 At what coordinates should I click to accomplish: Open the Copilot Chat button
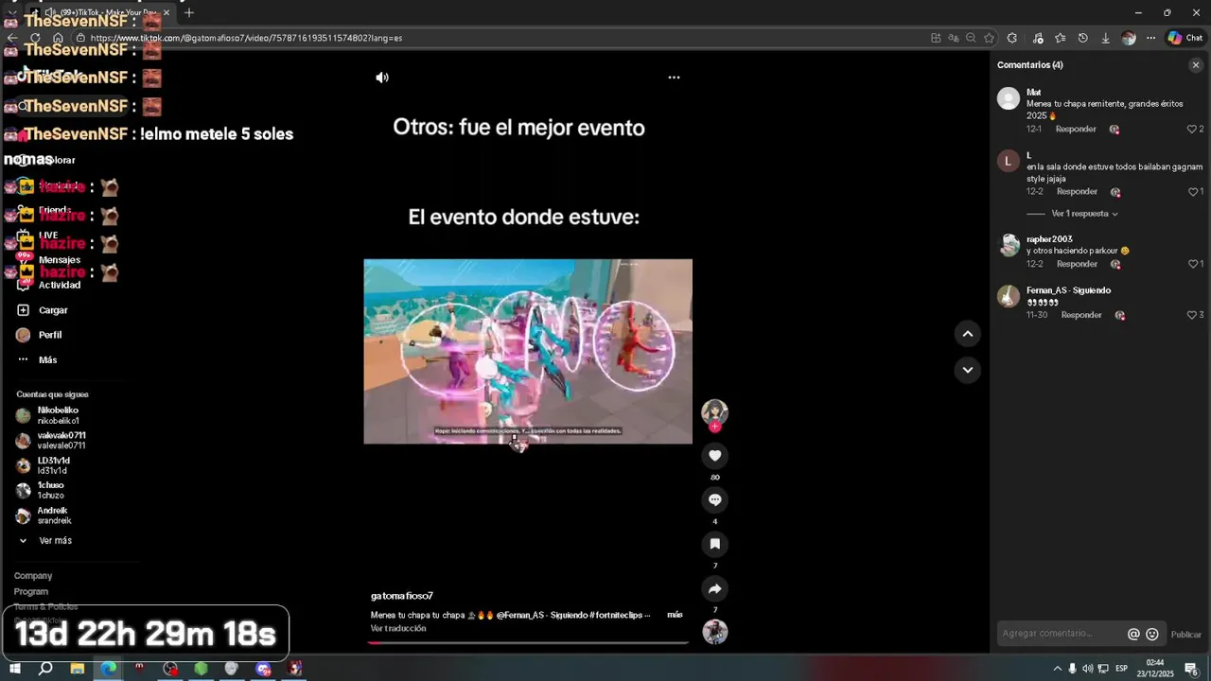coord(1185,38)
